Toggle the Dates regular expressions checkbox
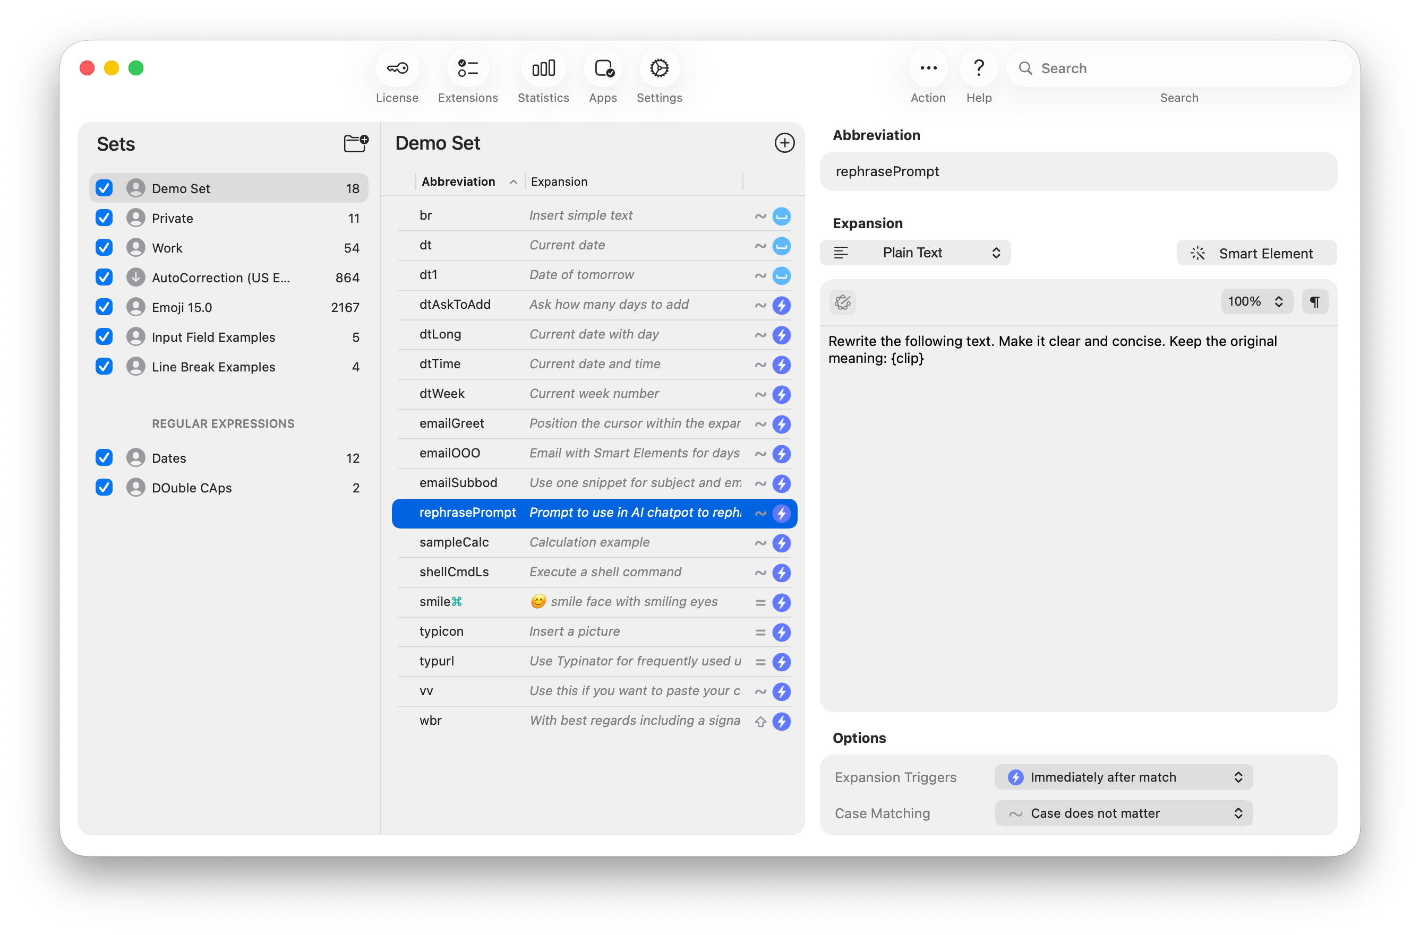 [105, 458]
